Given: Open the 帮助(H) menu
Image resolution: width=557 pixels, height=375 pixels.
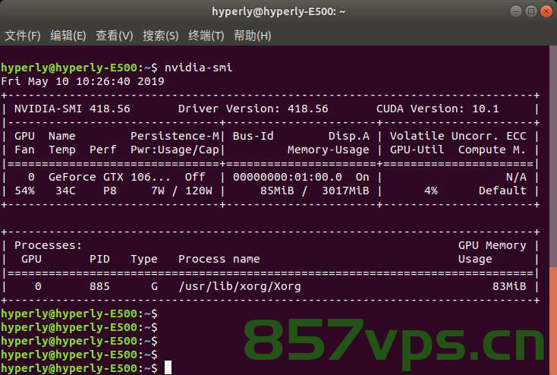Looking at the screenshot, I should coord(252,36).
